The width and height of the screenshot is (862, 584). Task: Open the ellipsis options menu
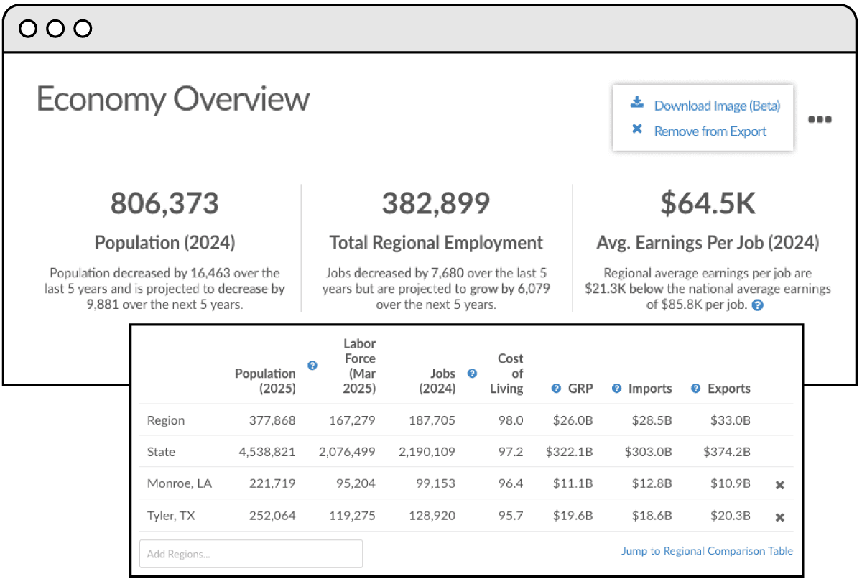point(819,120)
